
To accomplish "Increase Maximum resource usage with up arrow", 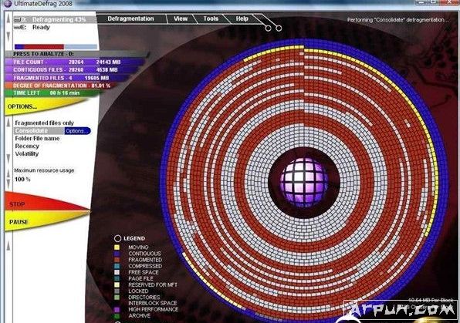I will [8, 173].
